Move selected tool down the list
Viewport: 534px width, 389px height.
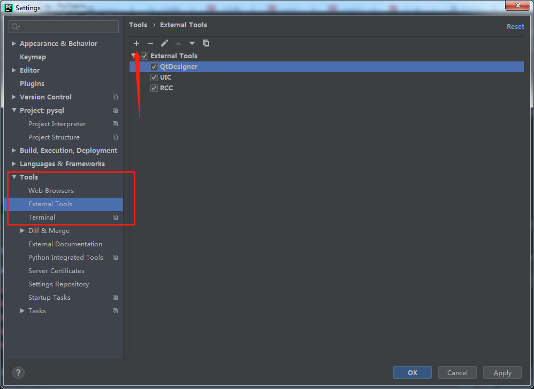click(x=192, y=43)
